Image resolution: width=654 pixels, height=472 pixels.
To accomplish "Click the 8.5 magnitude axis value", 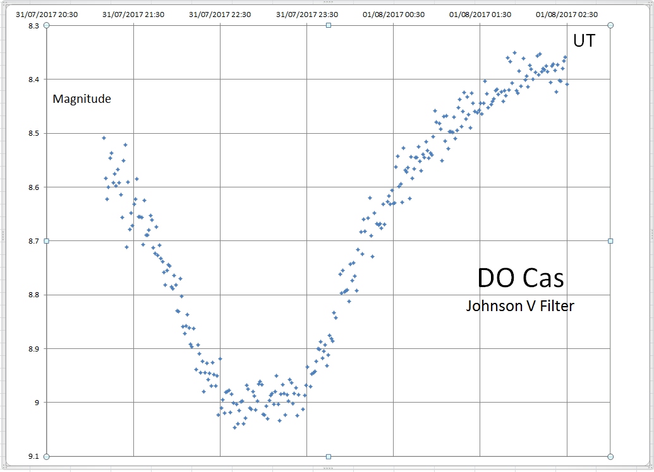I will 33,133.
